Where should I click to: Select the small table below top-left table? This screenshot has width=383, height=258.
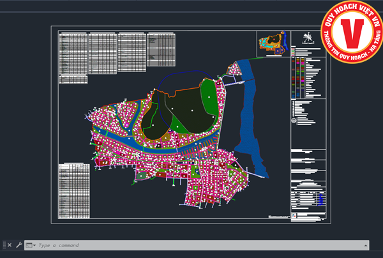coord(72,79)
